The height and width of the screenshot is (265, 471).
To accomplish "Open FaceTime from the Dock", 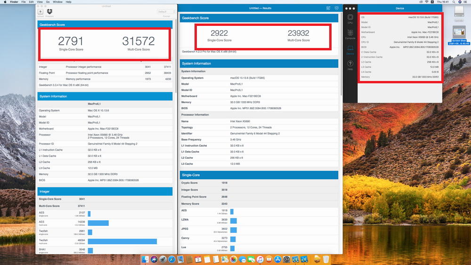I will click(x=251, y=259).
